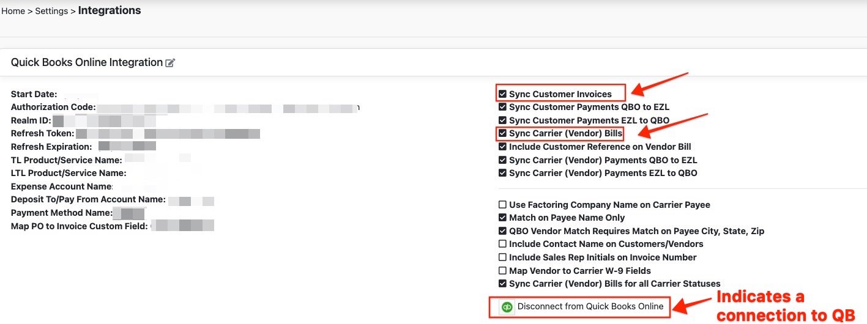867x324 pixels.
Task: Toggle Sync Carrier Bills for all Carrier Statuses
Action: click(x=502, y=284)
